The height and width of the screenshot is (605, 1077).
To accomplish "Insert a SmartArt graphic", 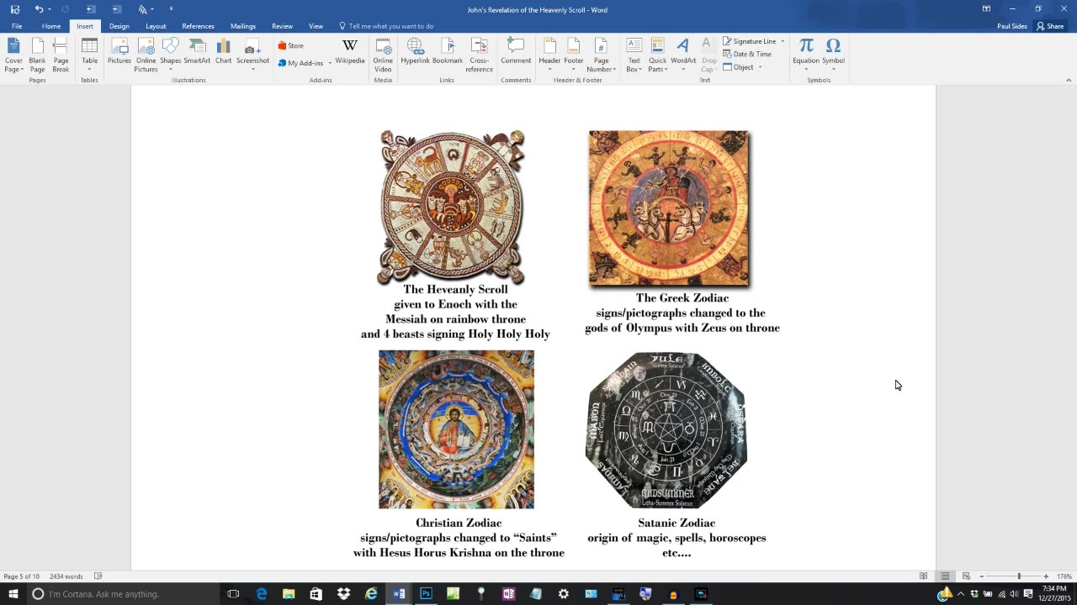I will pos(197,51).
